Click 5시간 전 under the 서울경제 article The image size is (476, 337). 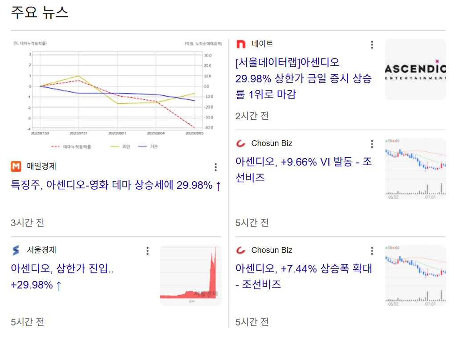28,322
